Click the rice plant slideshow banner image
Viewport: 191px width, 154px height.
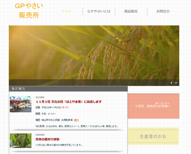tap(94, 55)
